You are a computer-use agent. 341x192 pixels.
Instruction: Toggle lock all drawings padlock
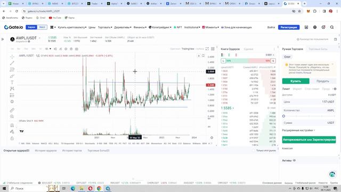pyautogui.click(x=12, y=138)
